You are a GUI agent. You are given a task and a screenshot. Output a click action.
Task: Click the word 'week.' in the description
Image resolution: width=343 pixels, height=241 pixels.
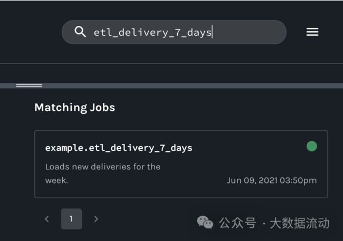(56, 181)
